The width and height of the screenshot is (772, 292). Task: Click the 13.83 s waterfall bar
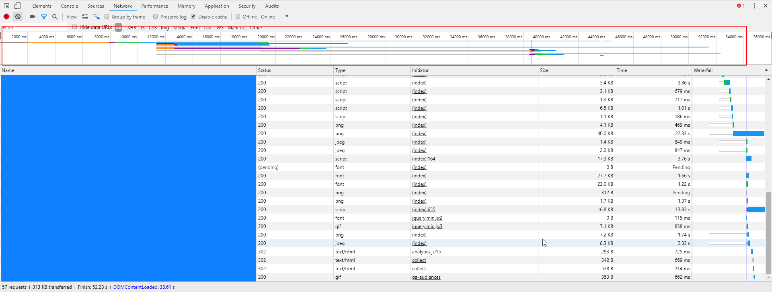pos(756,210)
